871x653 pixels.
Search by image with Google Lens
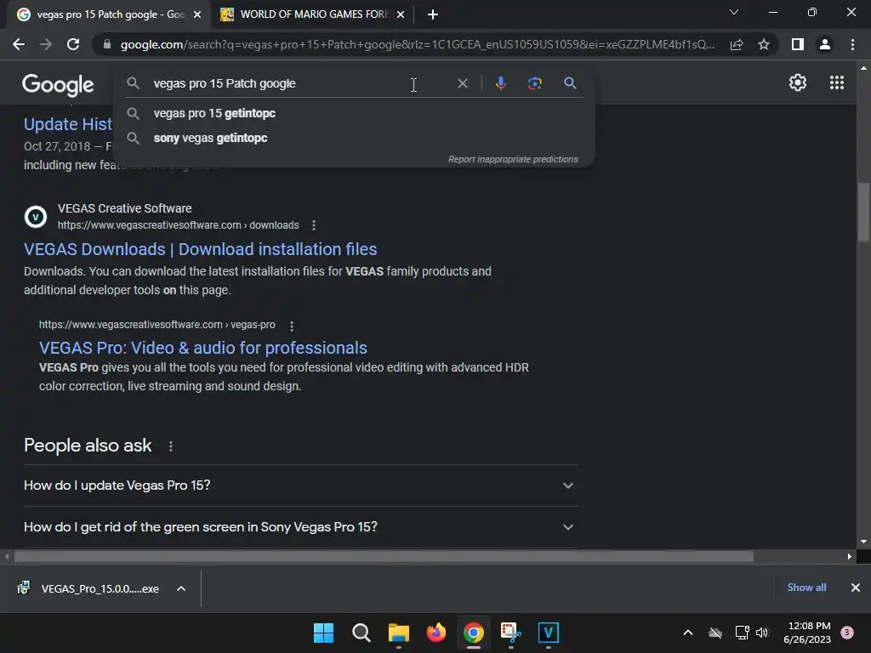tap(534, 83)
